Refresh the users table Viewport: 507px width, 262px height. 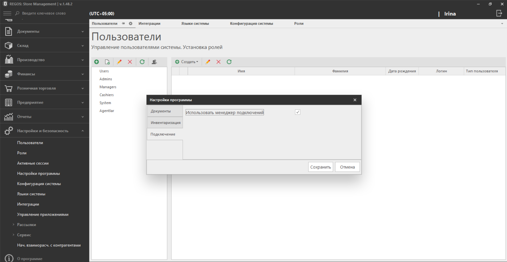coord(229,62)
